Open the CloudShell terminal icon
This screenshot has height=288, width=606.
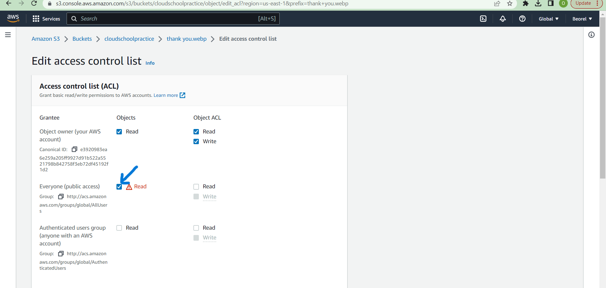pyautogui.click(x=483, y=19)
